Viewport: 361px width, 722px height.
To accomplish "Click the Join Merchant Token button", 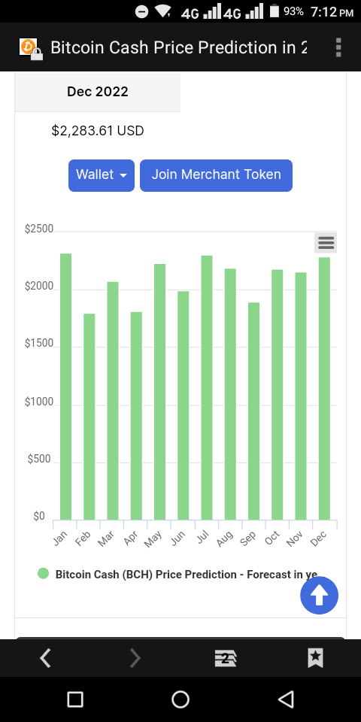I will click(216, 175).
